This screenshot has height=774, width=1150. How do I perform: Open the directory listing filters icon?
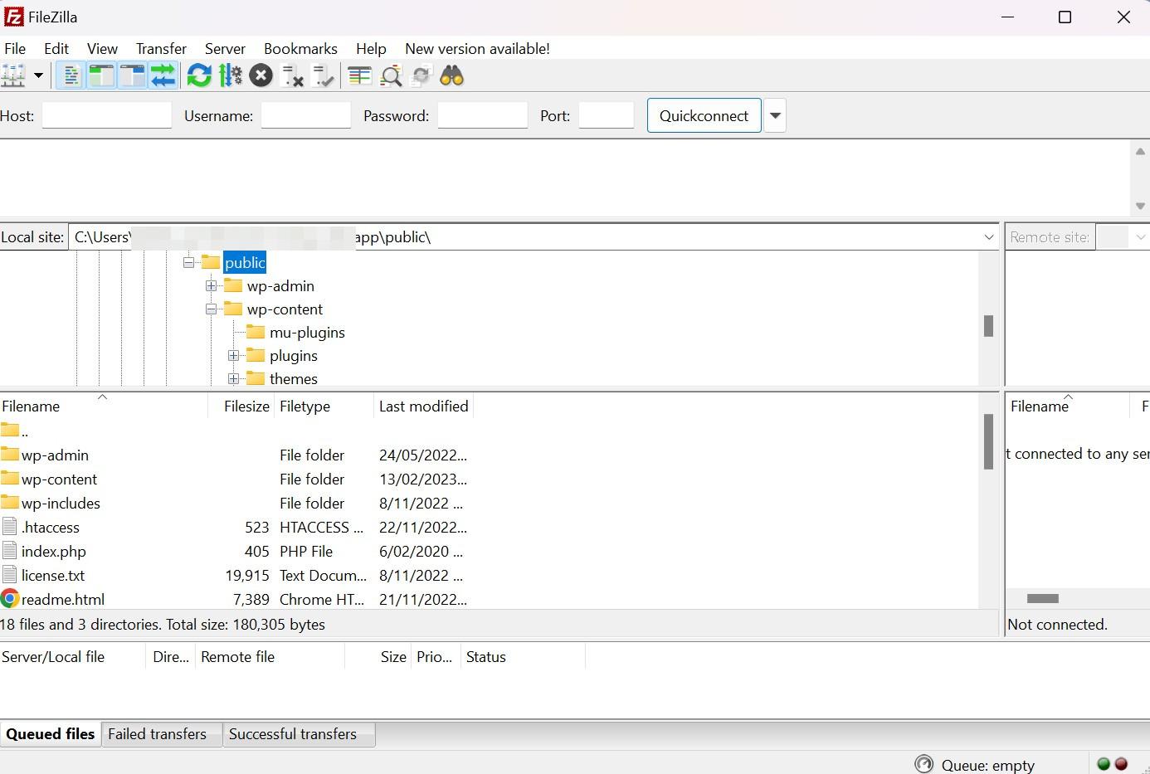(x=359, y=76)
